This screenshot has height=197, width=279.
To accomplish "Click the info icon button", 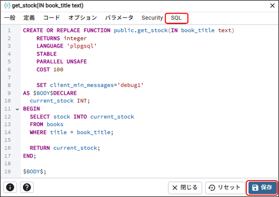I will tap(10, 187).
